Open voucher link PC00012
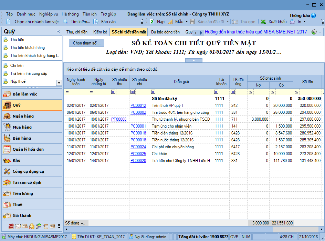Screen dimensions: 325x241 pyautogui.click(x=138, y=106)
